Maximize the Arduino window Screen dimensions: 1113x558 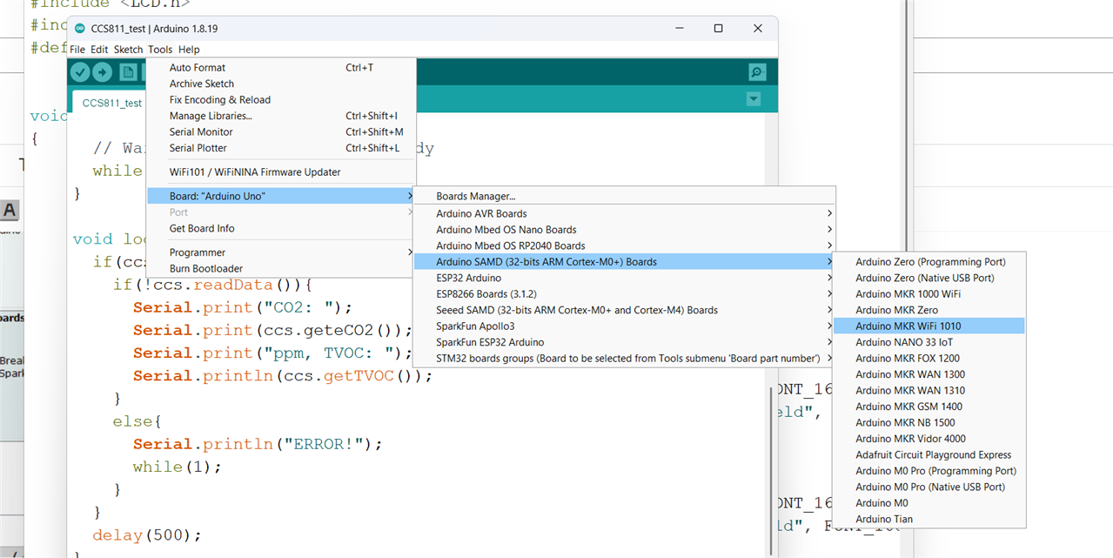click(x=719, y=29)
